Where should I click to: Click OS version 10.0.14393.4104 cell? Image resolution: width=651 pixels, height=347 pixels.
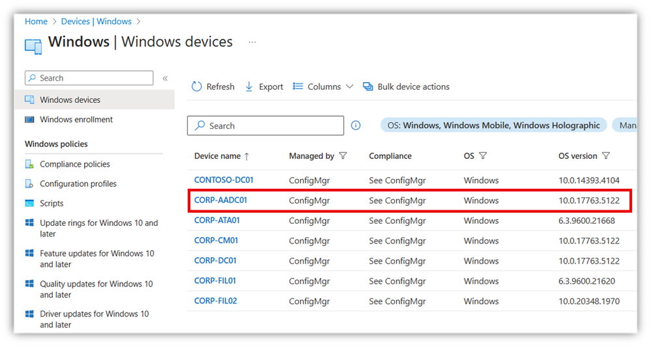click(x=588, y=180)
